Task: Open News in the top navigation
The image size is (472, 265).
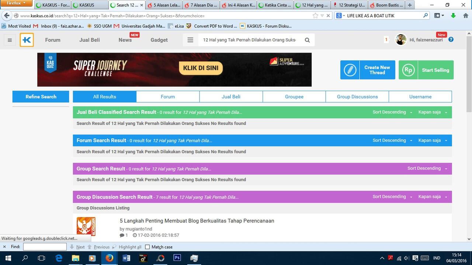Action: [125, 40]
